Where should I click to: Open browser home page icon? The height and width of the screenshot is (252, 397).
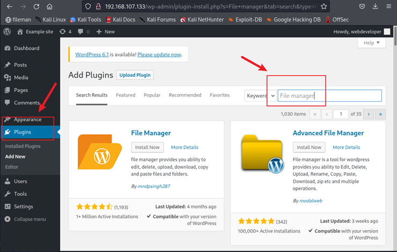pyautogui.click(x=49, y=6)
